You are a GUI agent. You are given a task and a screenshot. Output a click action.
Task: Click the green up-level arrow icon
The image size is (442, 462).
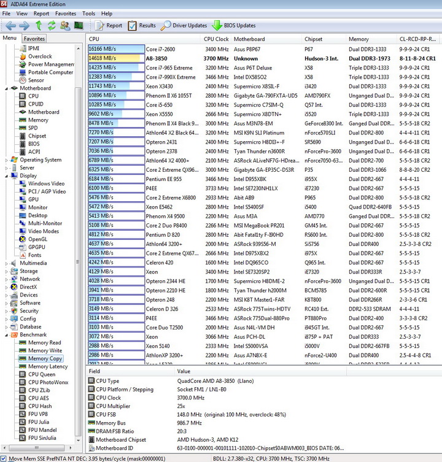(x=39, y=26)
